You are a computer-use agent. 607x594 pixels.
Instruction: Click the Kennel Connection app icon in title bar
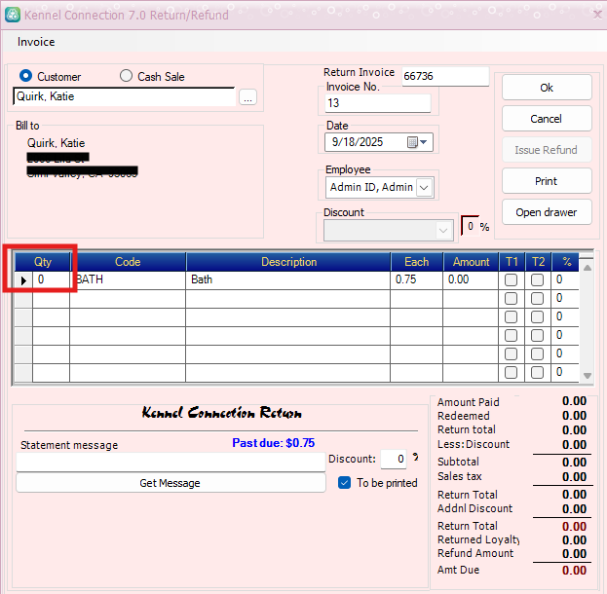coord(11,13)
